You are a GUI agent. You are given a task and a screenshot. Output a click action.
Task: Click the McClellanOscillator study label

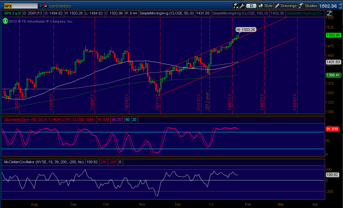tap(44, 162)
